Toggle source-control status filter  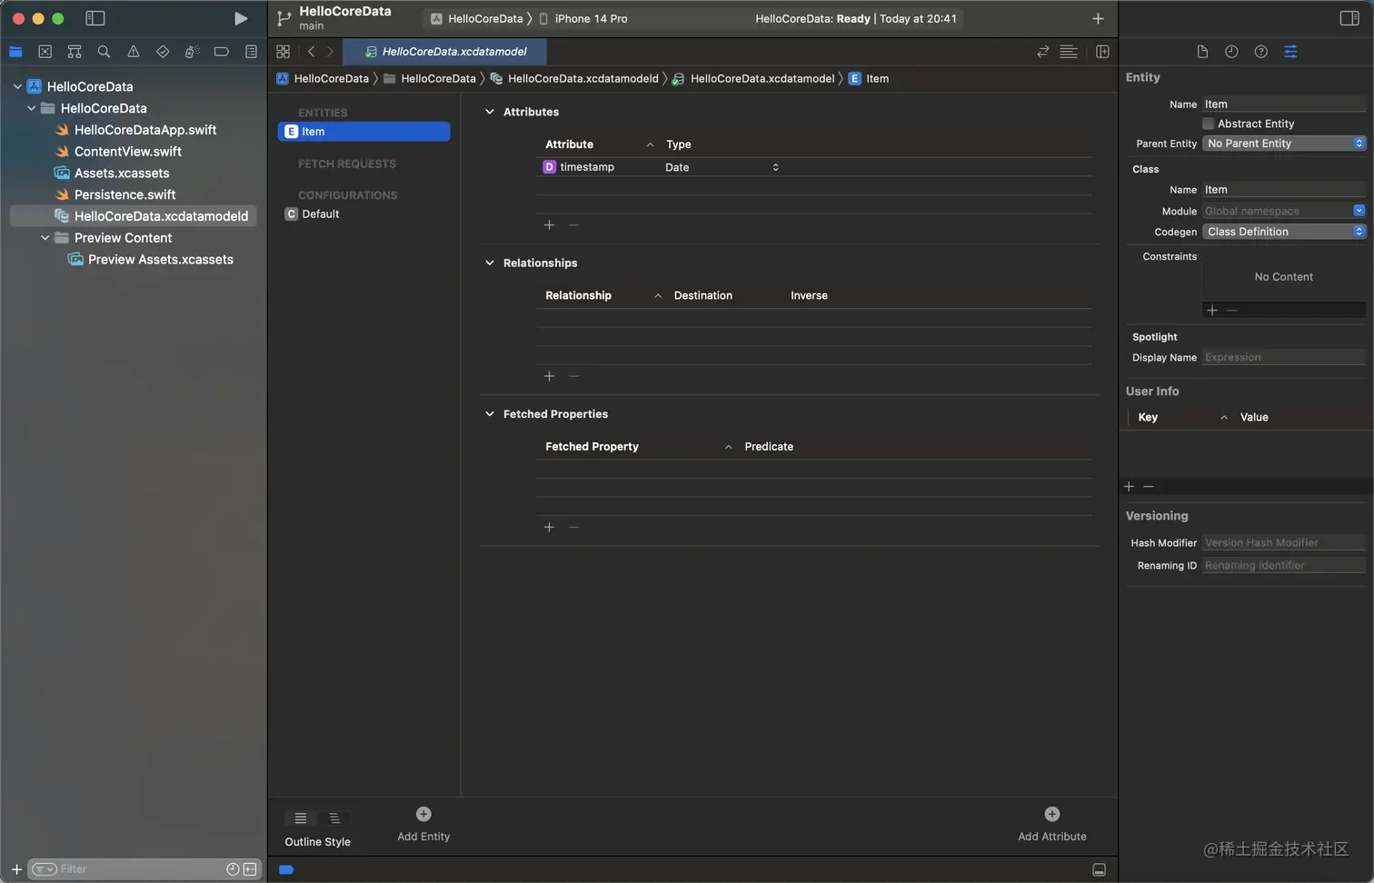(x=250, y=869)
